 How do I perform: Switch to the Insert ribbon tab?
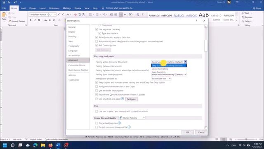point(23,8)
